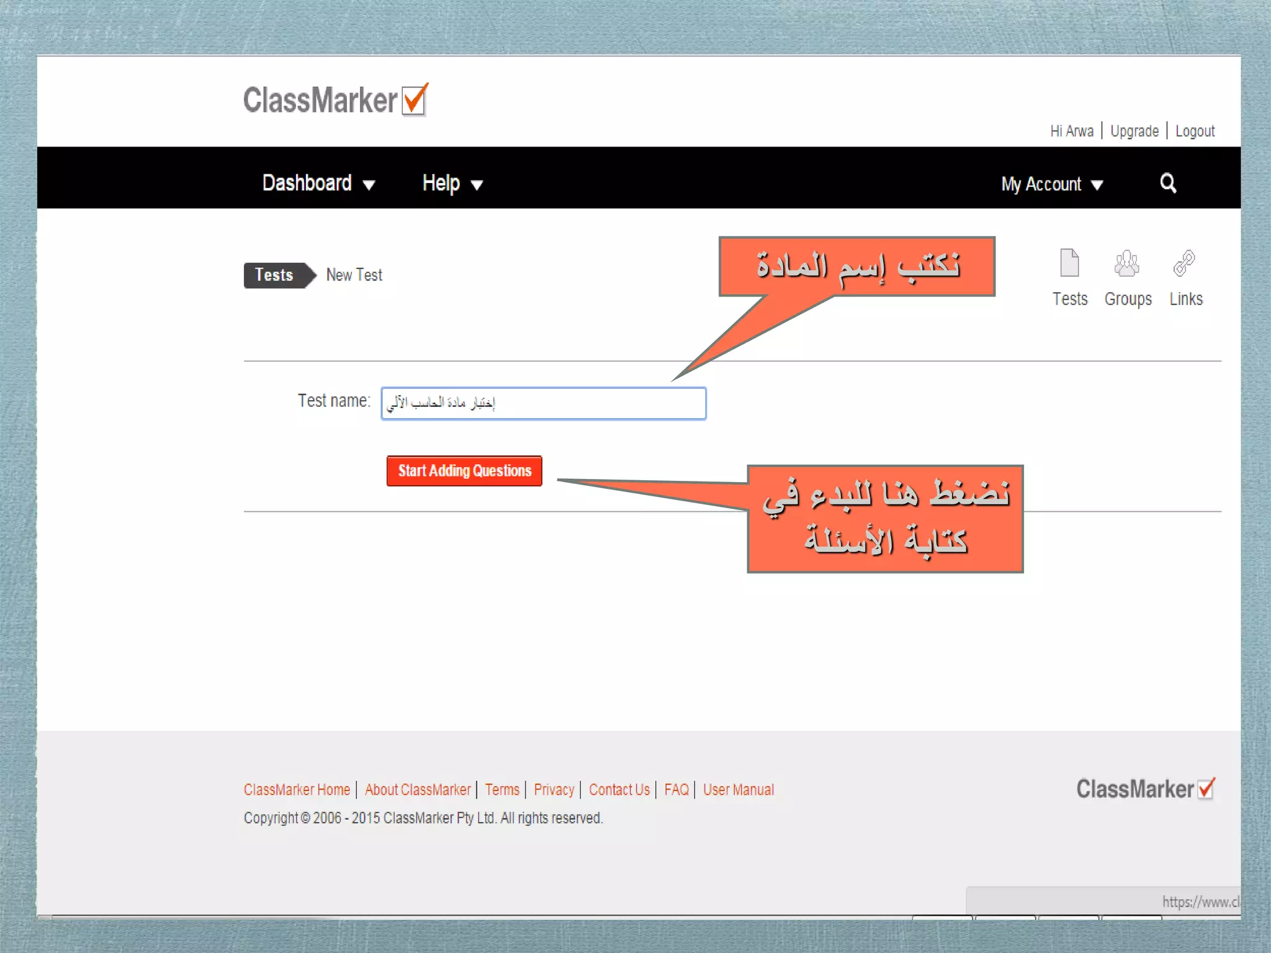Open the Links chain icon

1184,265
